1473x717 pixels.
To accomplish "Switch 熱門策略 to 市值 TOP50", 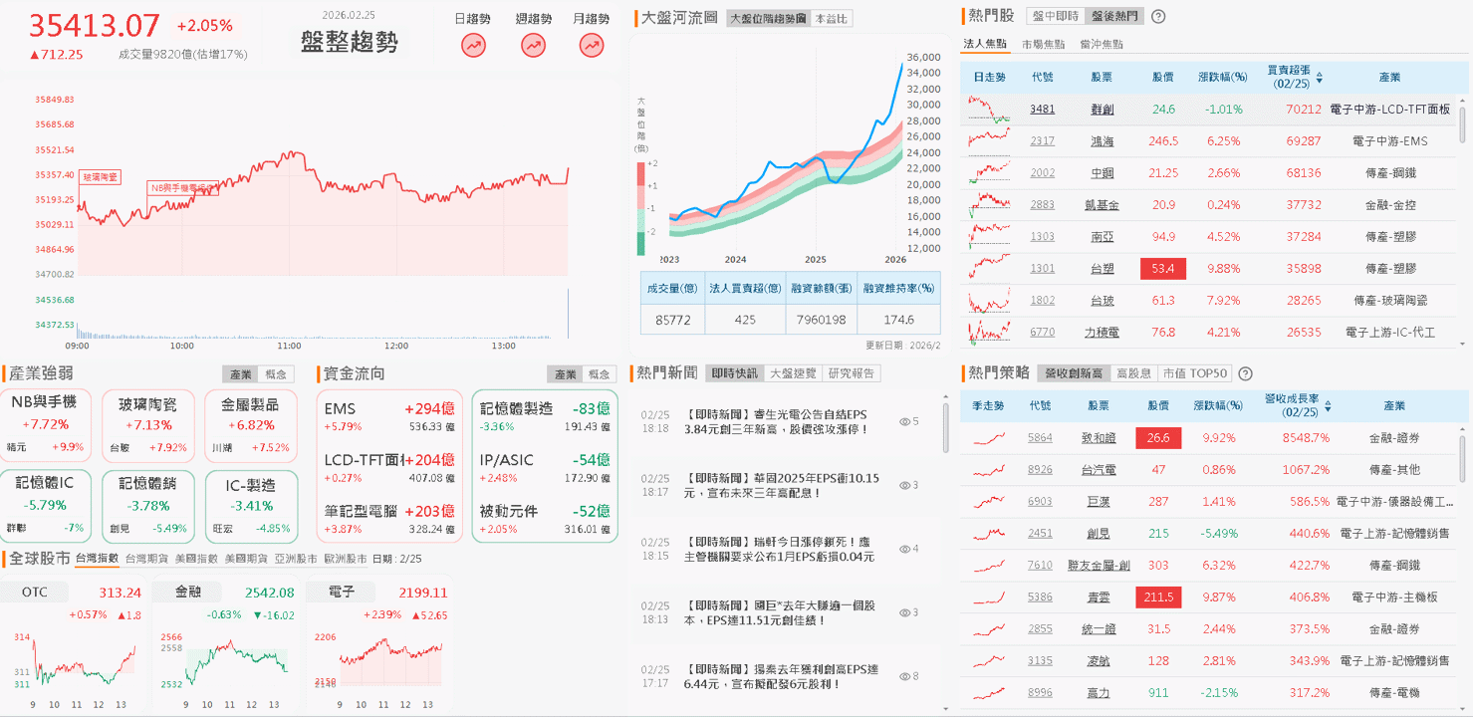I will point(1195,373).
